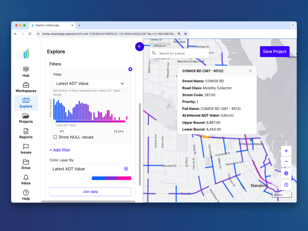Open the time history control on the map
The image size is (308, 231).
coord(286,185)
